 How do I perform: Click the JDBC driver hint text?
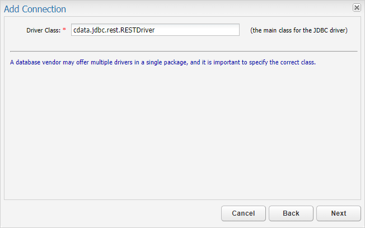coord(298,30)
